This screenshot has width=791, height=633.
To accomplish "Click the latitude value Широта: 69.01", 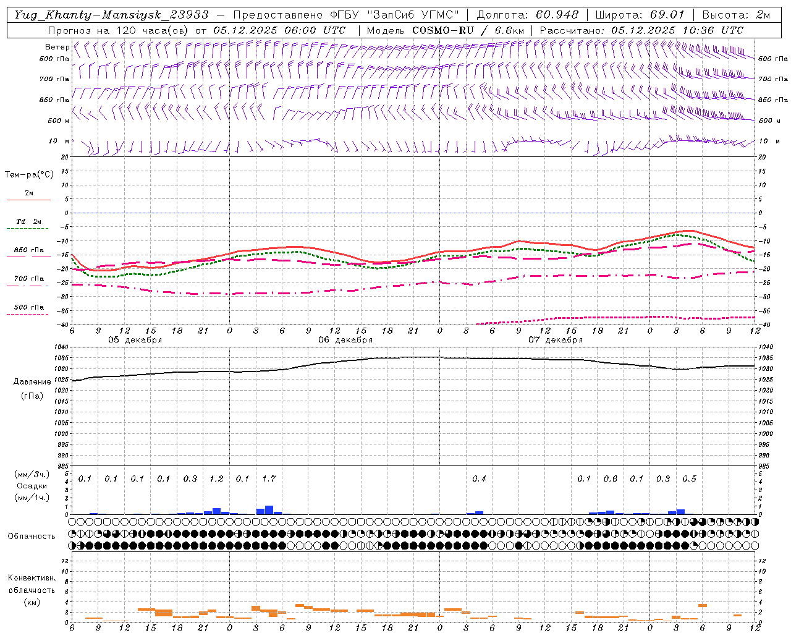I will [640, 15].
